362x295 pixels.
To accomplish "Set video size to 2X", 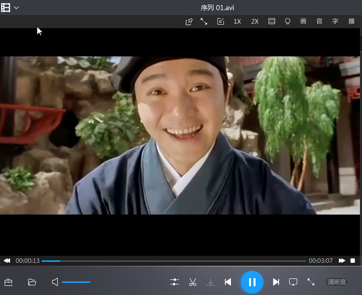I will tap(255, 22).
